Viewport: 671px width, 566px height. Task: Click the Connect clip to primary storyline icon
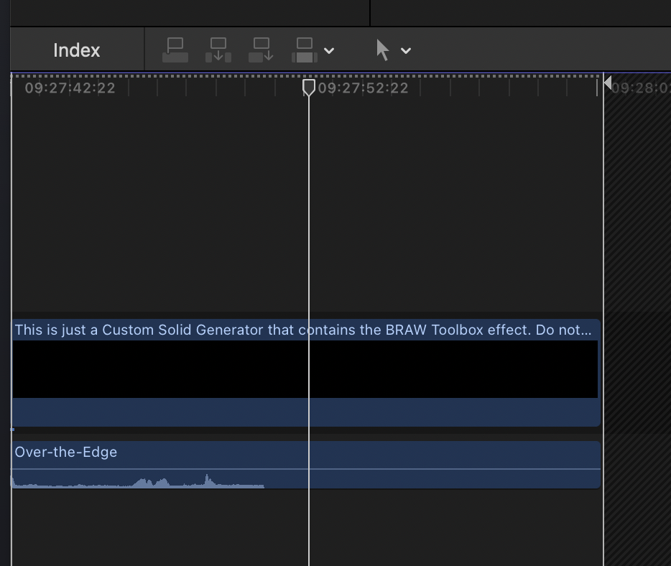pyautogui.click(x=175, y=50)
